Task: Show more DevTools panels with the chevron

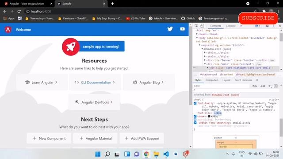Action: click(x=241, y=26)
